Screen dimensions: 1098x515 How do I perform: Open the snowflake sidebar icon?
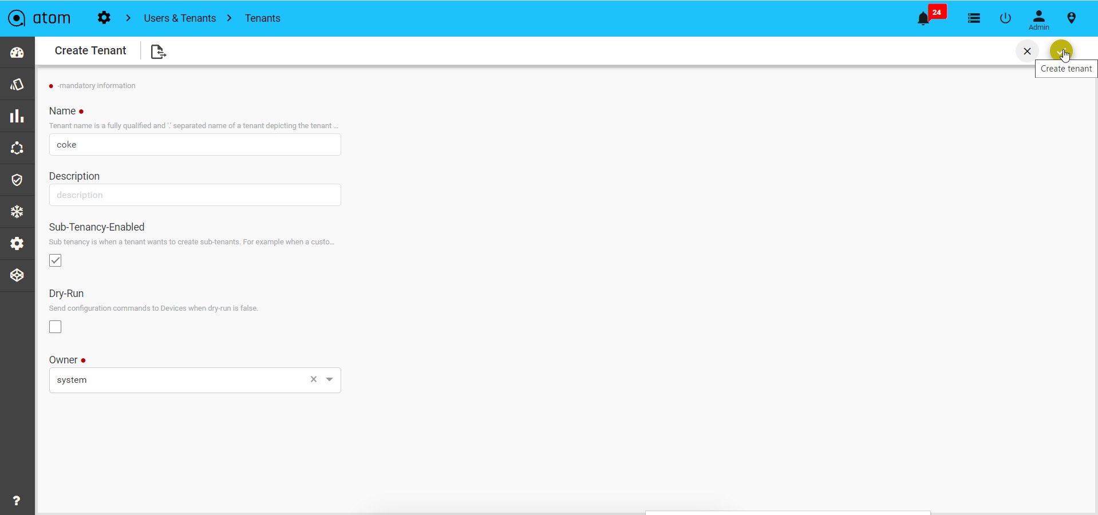(x=17, y=212)
